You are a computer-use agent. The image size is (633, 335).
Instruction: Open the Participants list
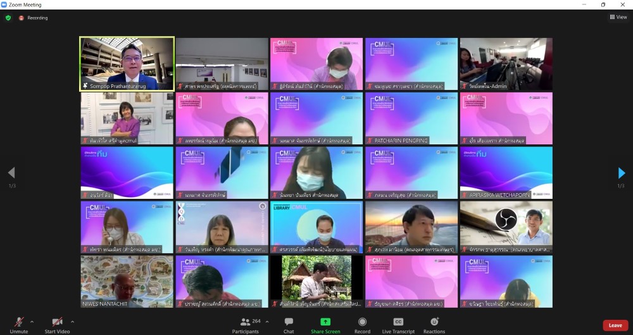(x=246, y=325)
